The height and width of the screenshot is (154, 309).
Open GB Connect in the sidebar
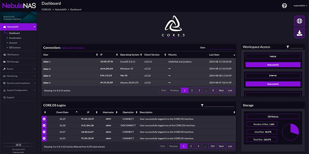tap(15, 47)
